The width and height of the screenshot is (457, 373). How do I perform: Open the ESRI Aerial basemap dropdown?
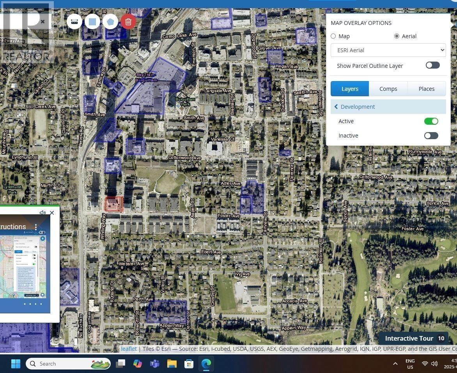pos(388,50)
